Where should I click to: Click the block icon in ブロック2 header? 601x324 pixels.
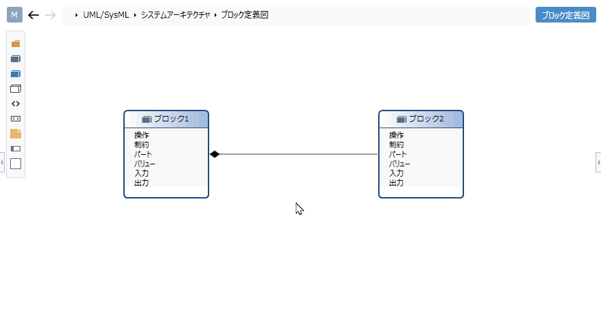(402, 119)
